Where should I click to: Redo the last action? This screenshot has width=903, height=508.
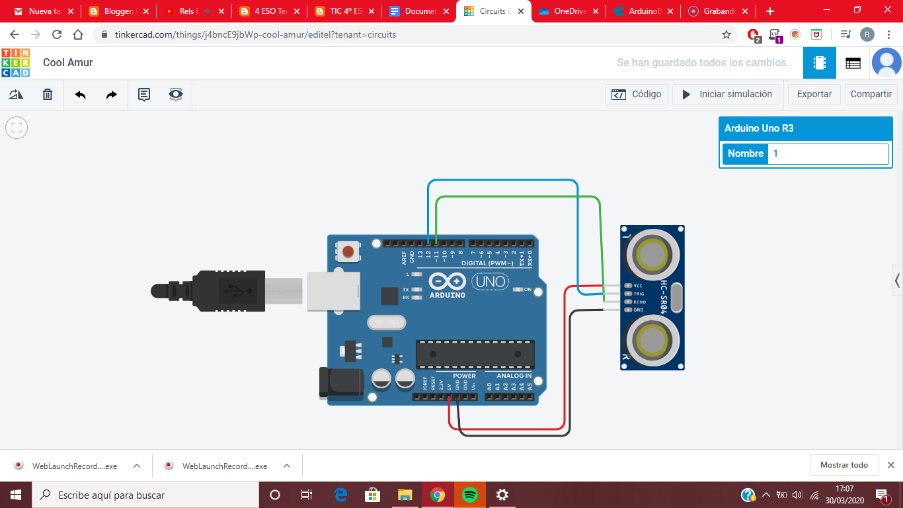[x=112, y=95]
